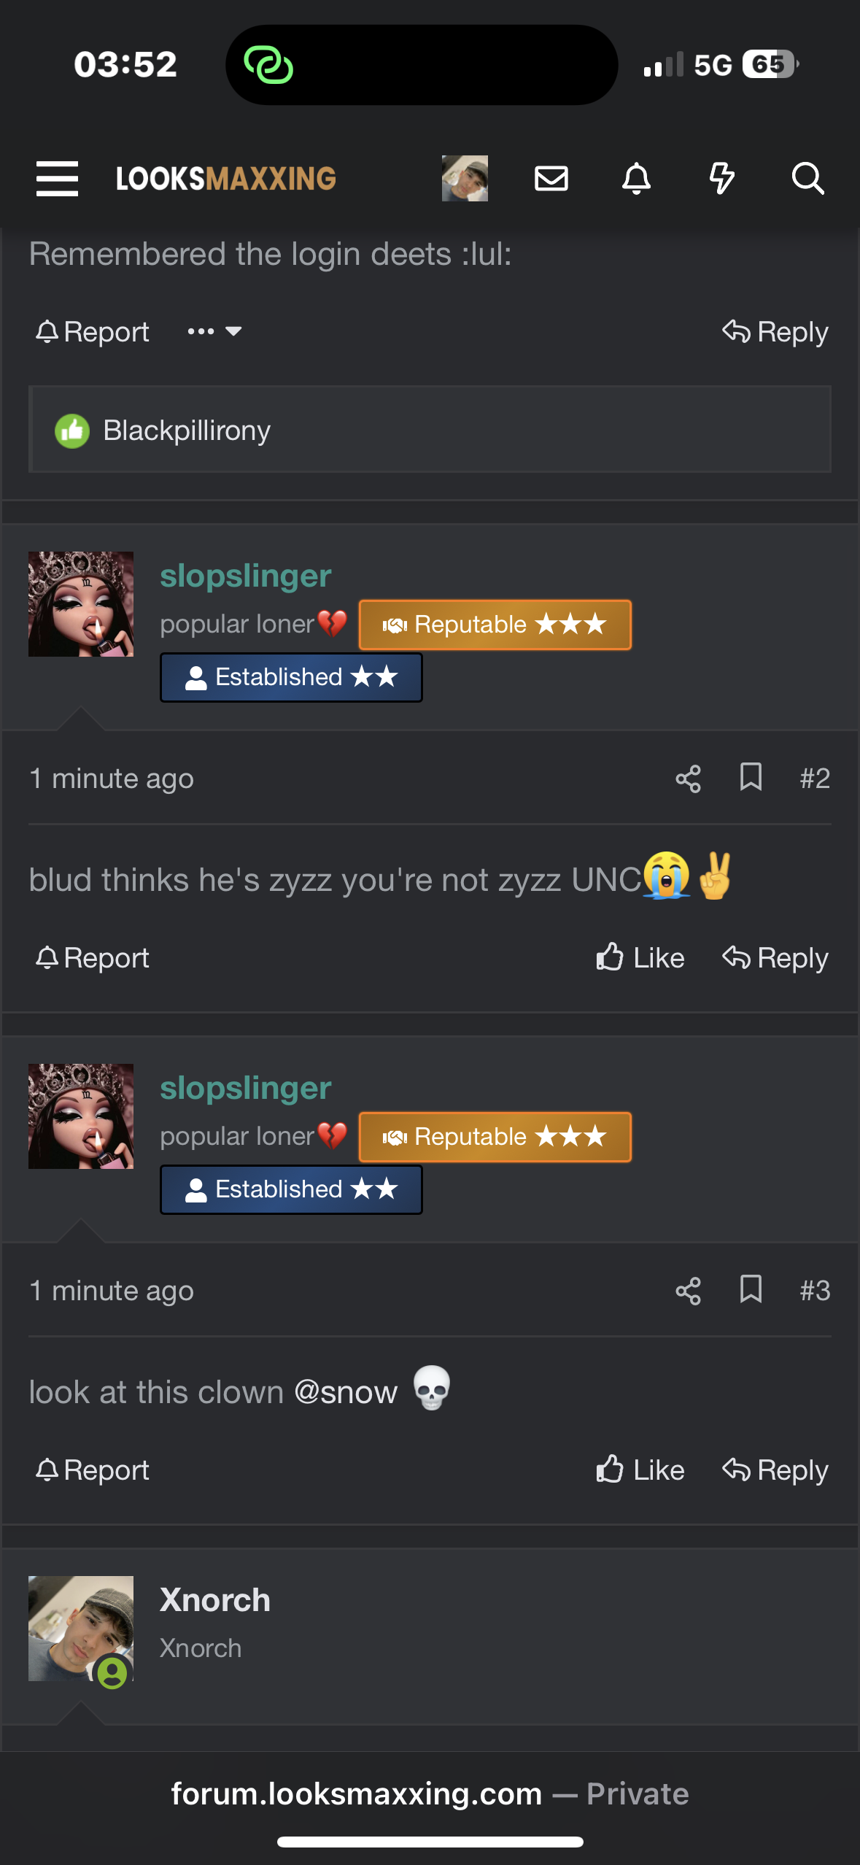Expand the three-dots more options dropdown
Viewport: 860px width, 1865px height.
point(214,331)
